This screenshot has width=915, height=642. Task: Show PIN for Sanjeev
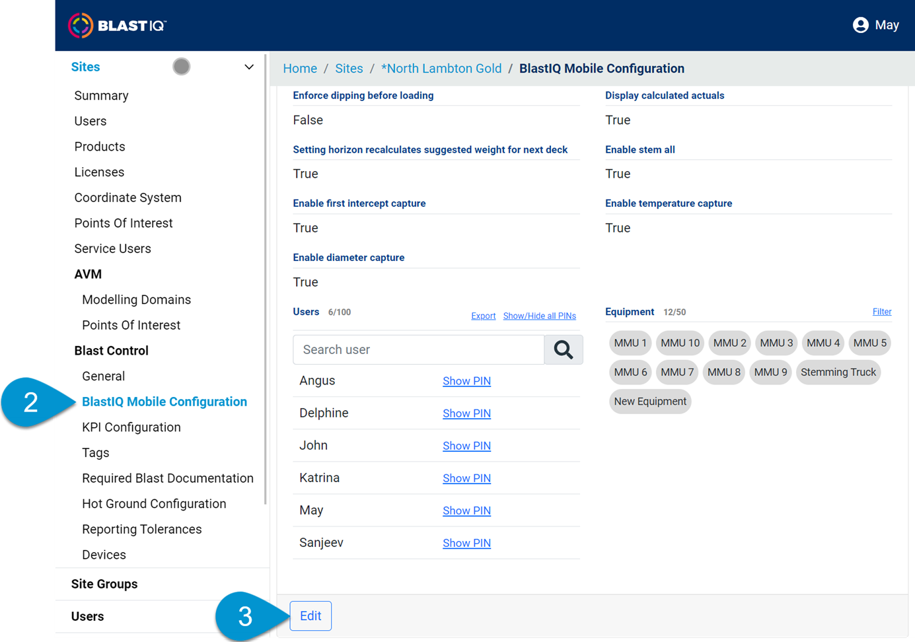(x=466, y=543)
